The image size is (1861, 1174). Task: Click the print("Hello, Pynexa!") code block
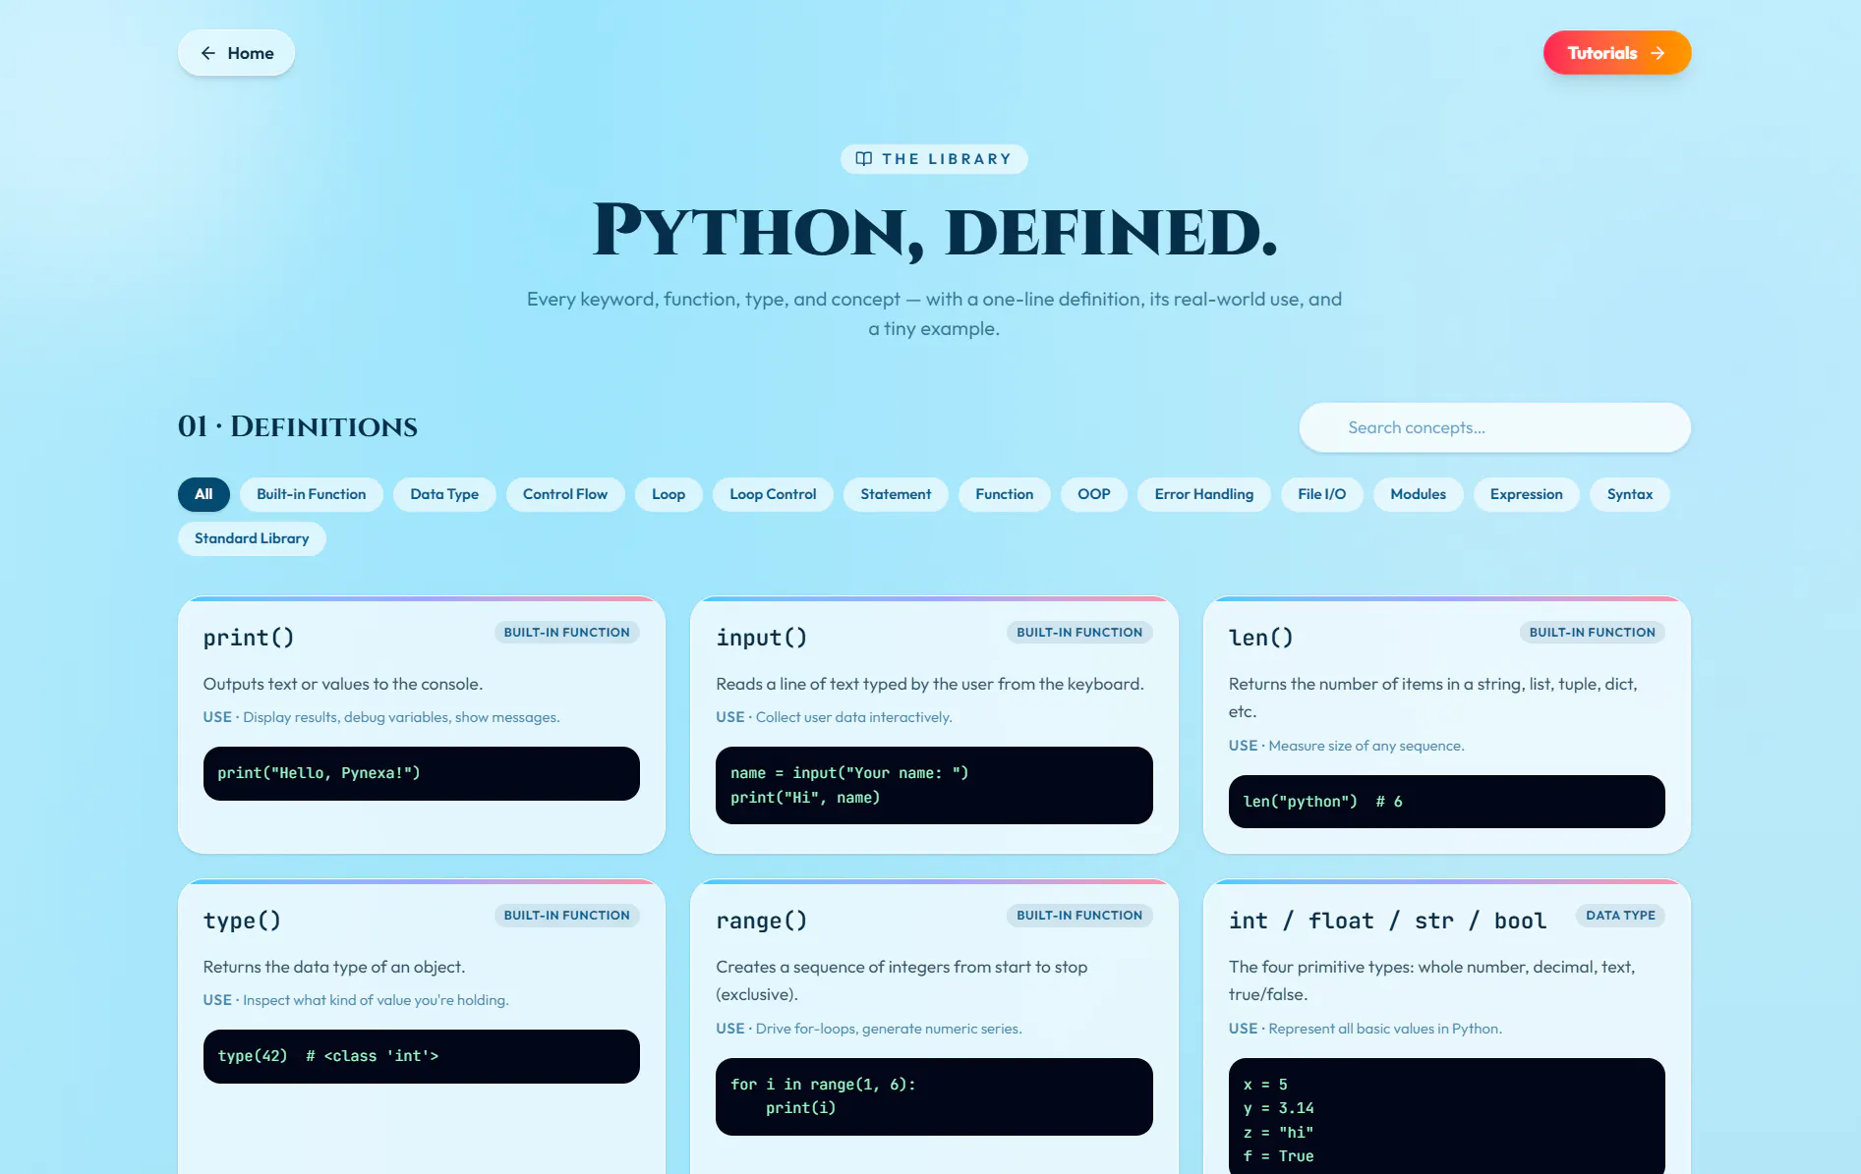pos(422,773)
